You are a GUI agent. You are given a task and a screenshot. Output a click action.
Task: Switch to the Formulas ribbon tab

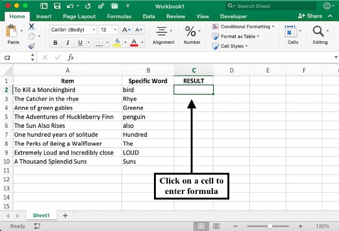tap(119, 16)
